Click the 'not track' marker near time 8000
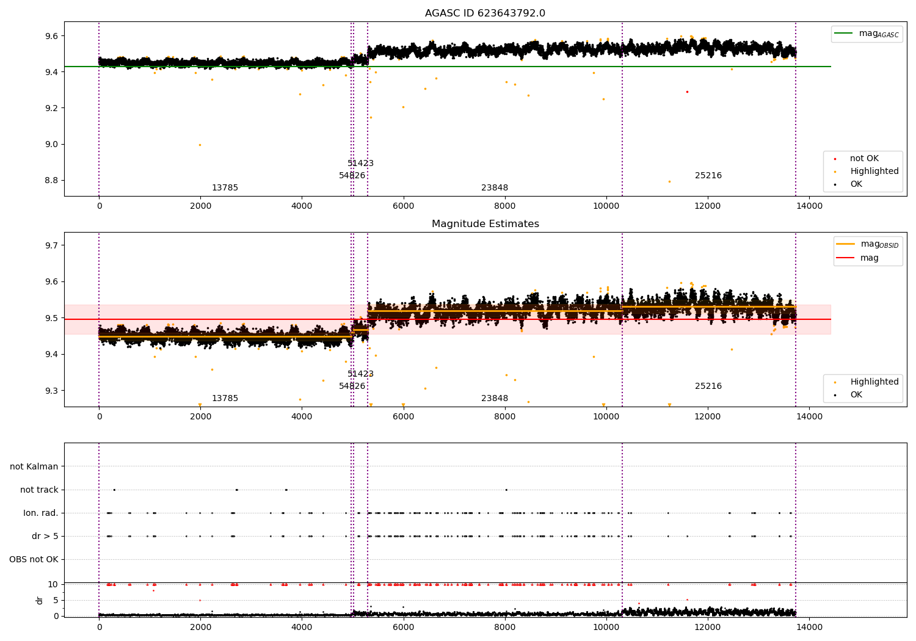Screen dimensions: 916x641 tap(506, 490)
